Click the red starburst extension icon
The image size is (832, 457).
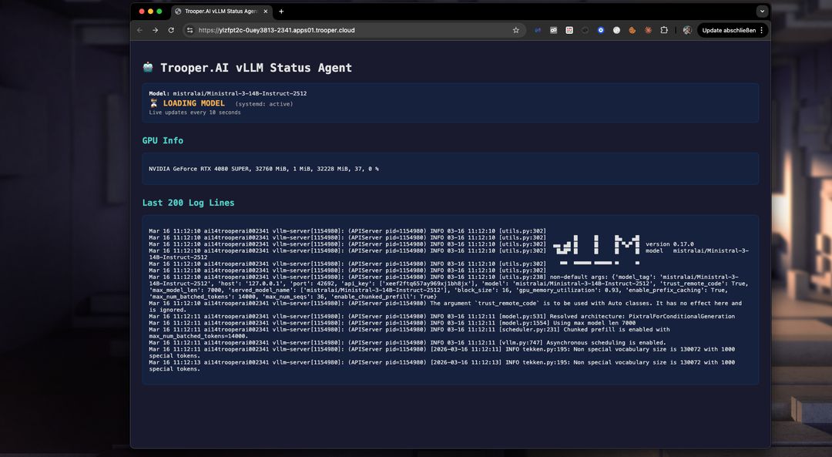pos(647,30)
